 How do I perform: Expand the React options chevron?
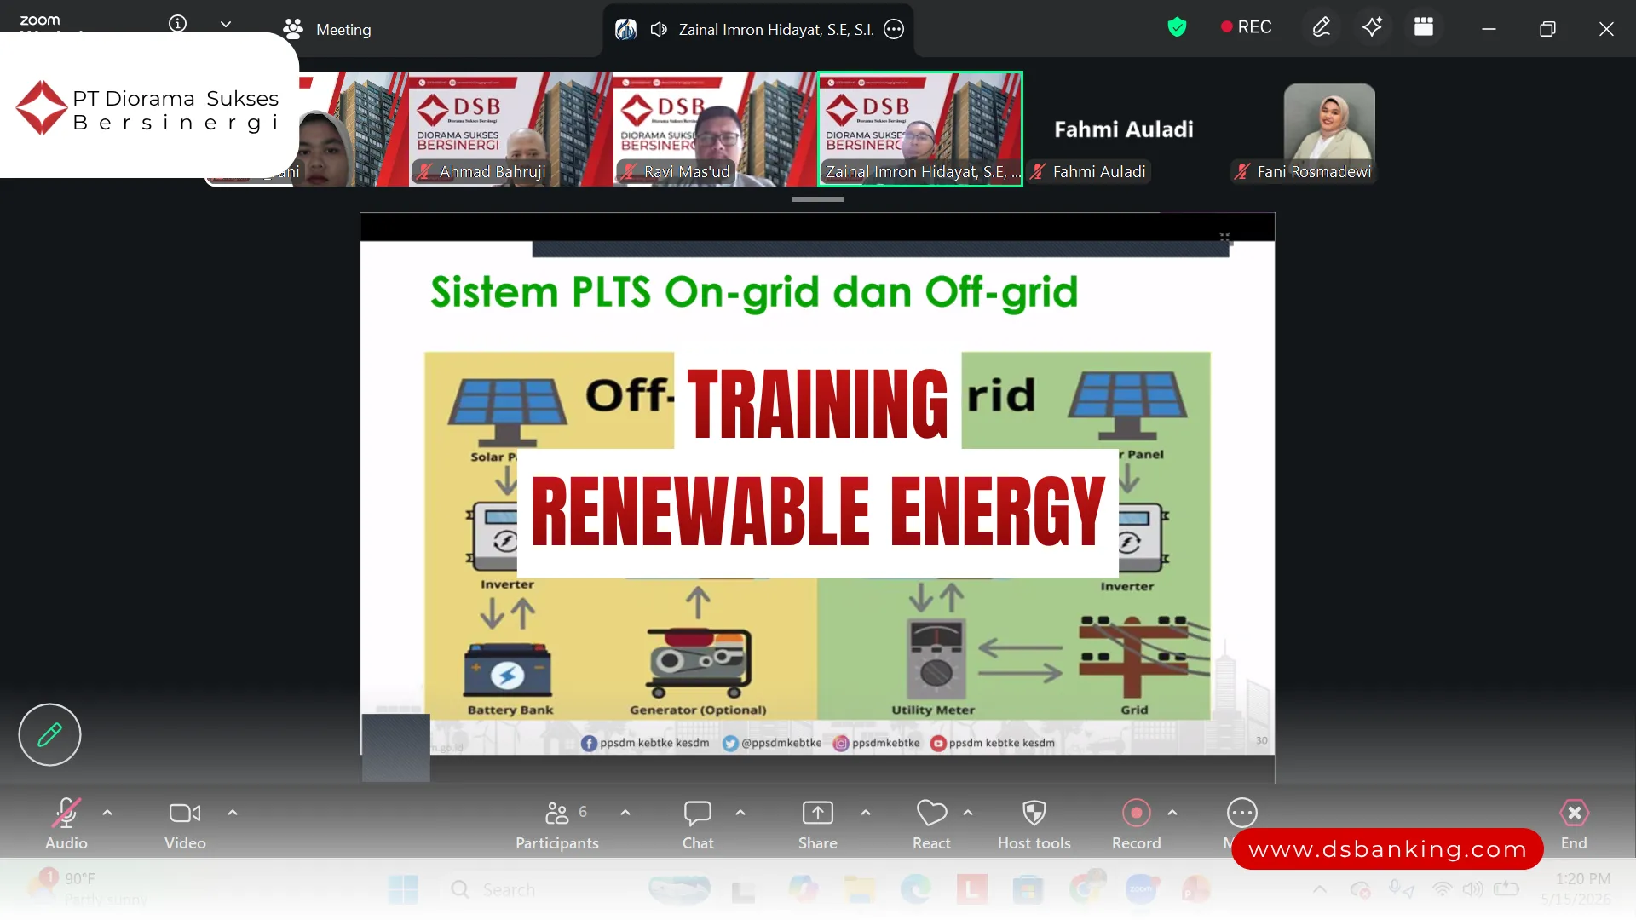[x=968, y=813]
